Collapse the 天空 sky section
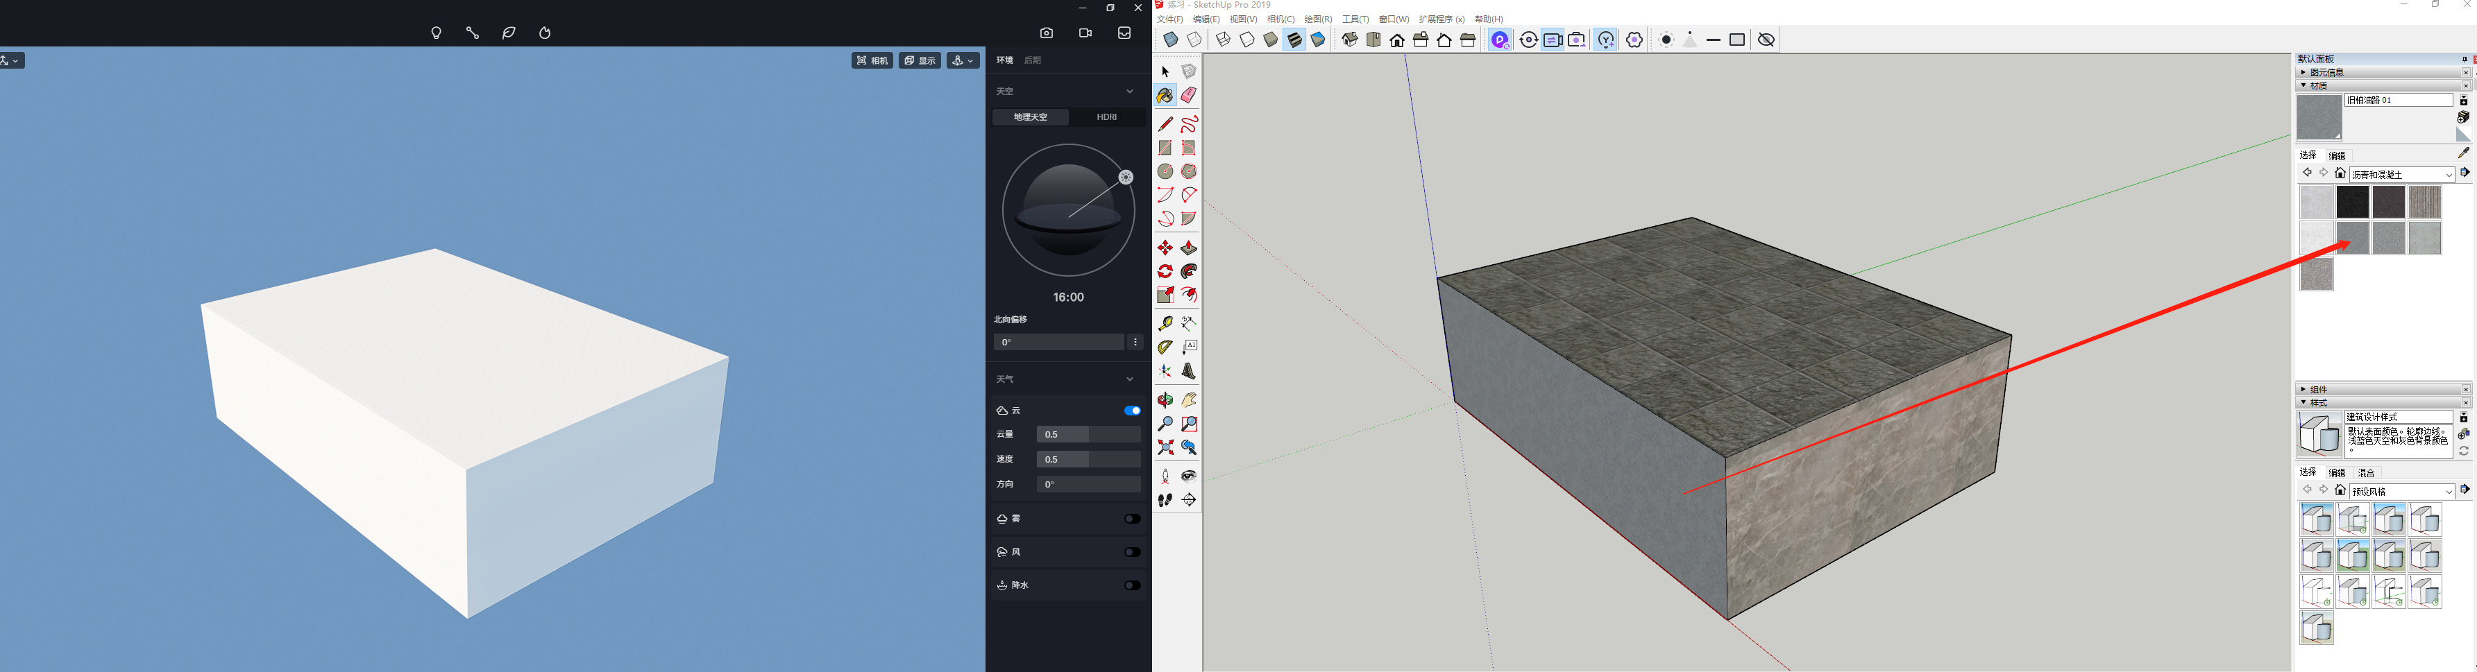The image size is (2477, 672). [x=1129, y=92]
